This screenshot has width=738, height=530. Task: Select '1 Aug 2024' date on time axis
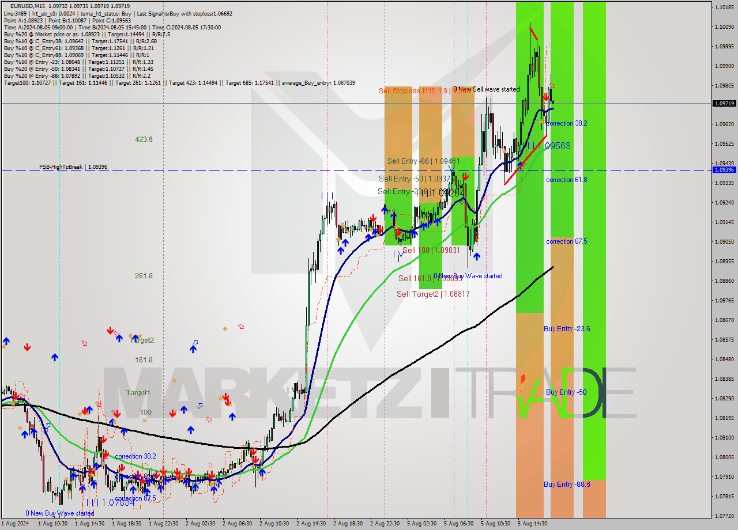tap(14, 524)
